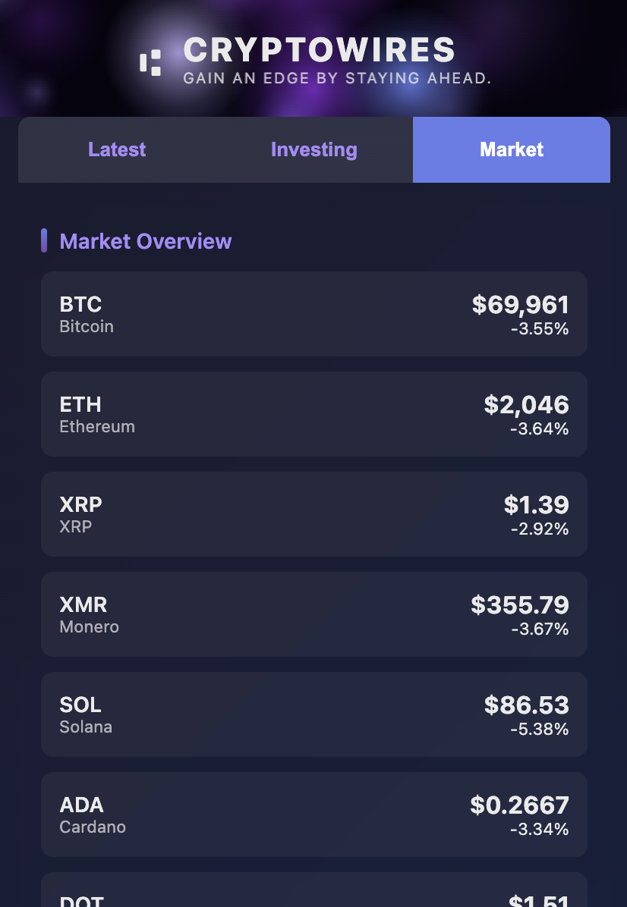Select the active Market tab
Viewport: 627px width, 907px height.
tap(511, 149)
